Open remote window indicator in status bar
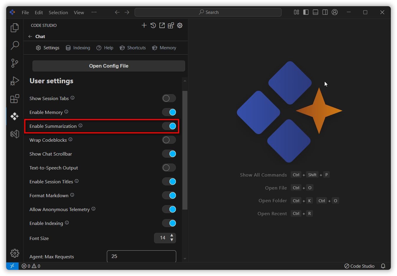397x276 pixels. pos(12,266)
